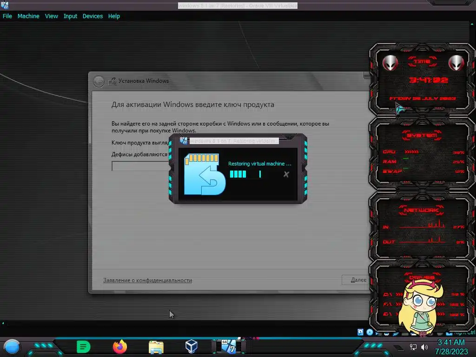Open the green notes app in taskbar
Image resolution: width=476 pixels, height=357 pixels.
pos(83,347)
